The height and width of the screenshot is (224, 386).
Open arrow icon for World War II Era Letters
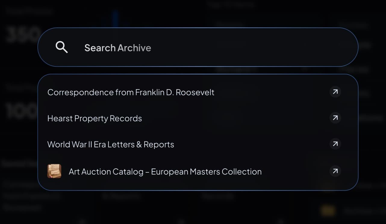pos(335,144)
